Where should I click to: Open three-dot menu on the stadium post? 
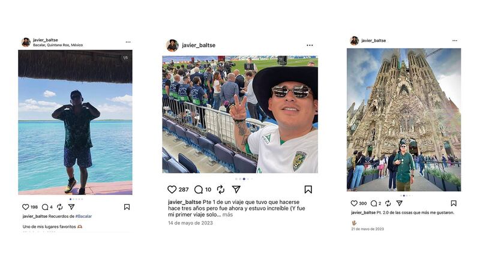tap(310, 46)
